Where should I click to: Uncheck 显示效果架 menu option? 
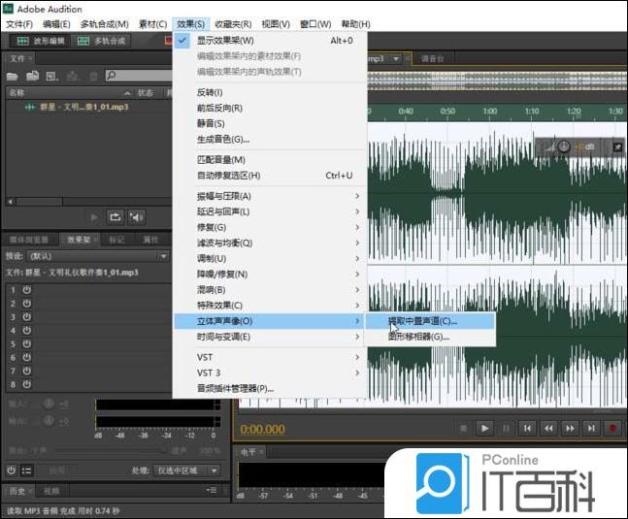click(x=225, y=41)
